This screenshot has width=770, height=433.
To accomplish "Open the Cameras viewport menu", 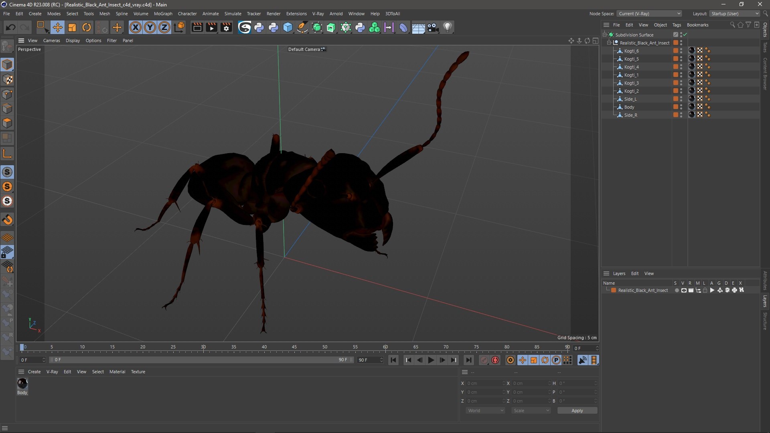I will click(51, 40).
